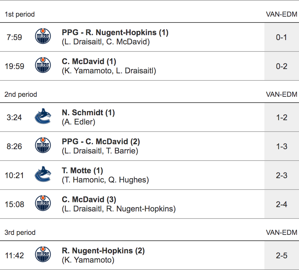
Task: Open the T. Motte (1) goal entry
Action: [82, 171]
